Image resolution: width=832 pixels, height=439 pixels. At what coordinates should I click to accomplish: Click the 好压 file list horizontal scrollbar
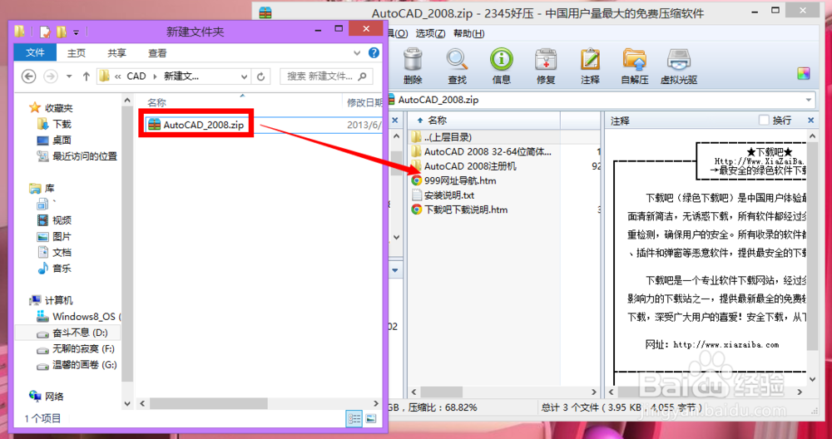(442, 392)
